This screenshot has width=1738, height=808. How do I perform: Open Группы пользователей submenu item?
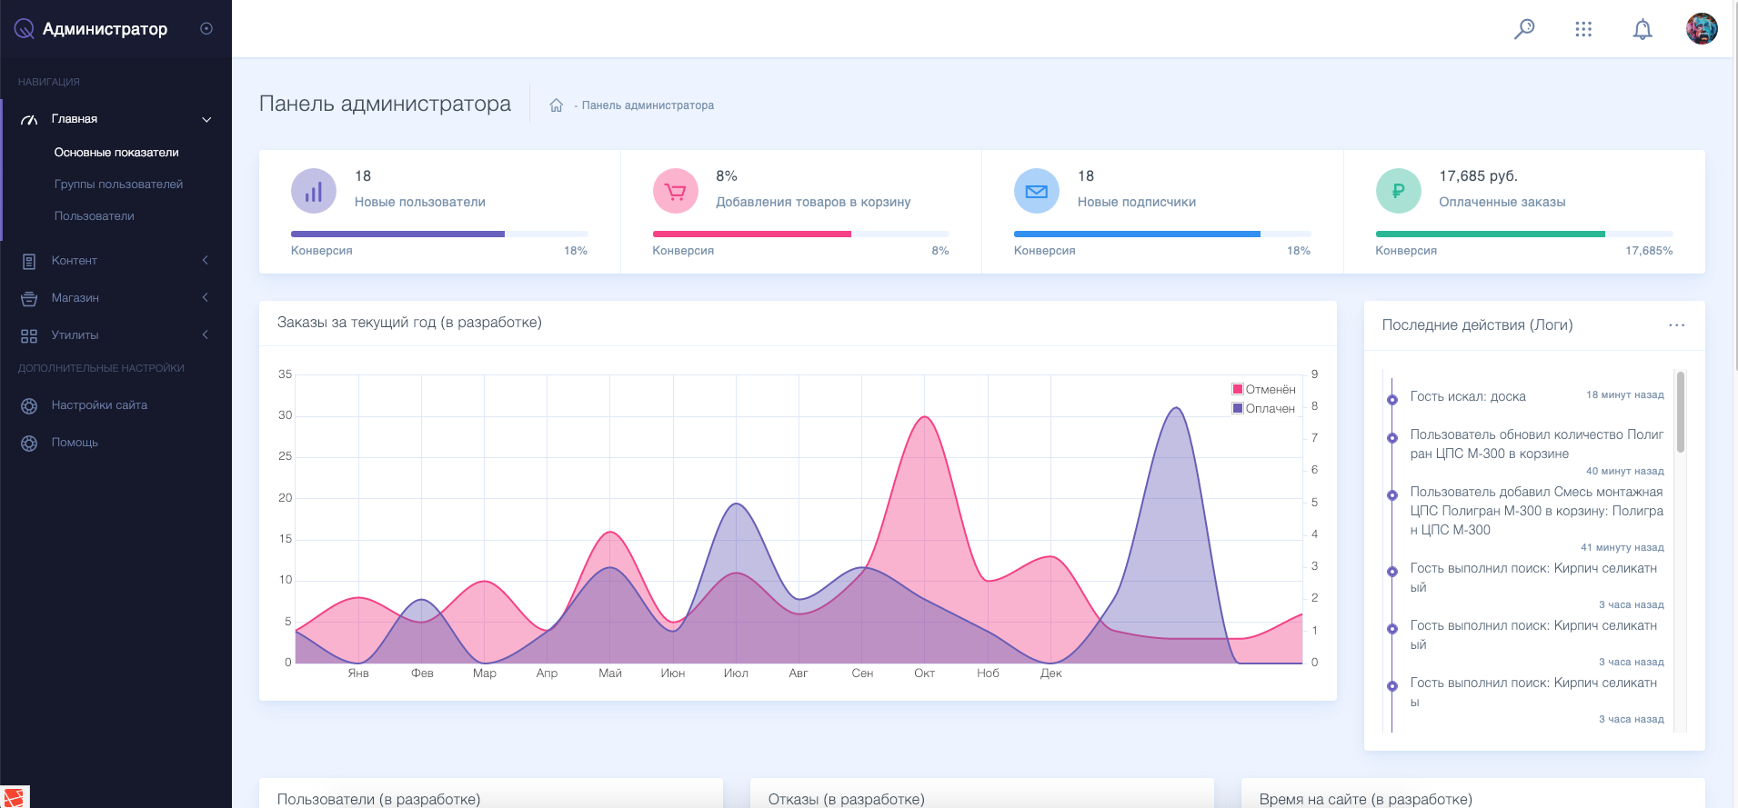point(118,185)
